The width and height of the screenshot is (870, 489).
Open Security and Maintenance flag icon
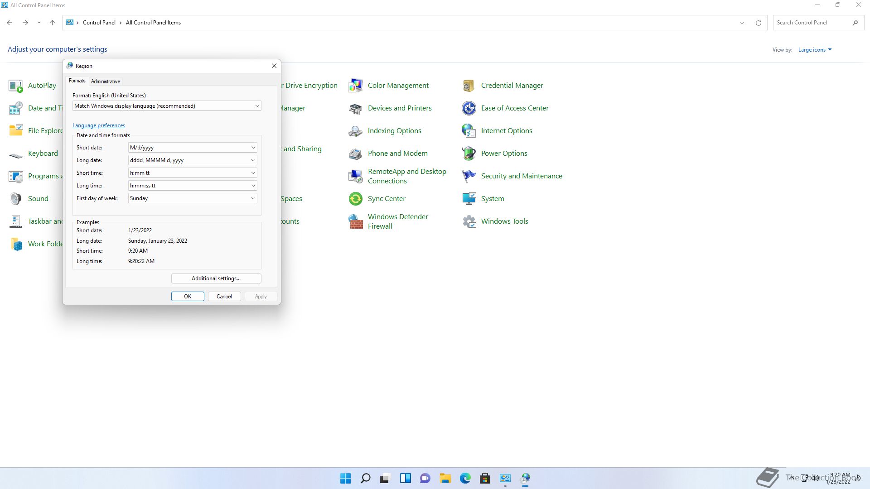(469, 176)
